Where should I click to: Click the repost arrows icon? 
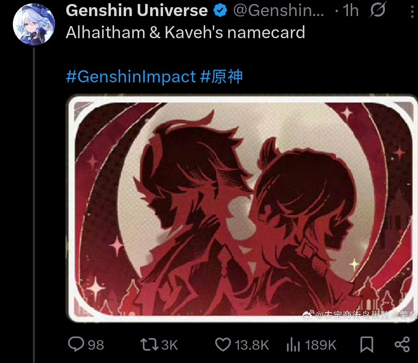tap(149, 345)
